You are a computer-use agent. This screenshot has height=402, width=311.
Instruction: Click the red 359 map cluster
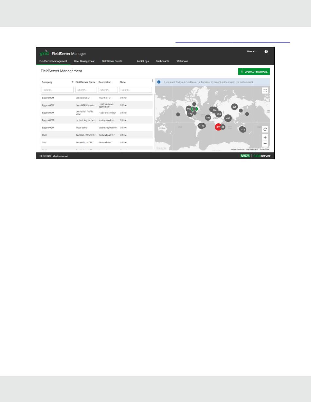218,127
